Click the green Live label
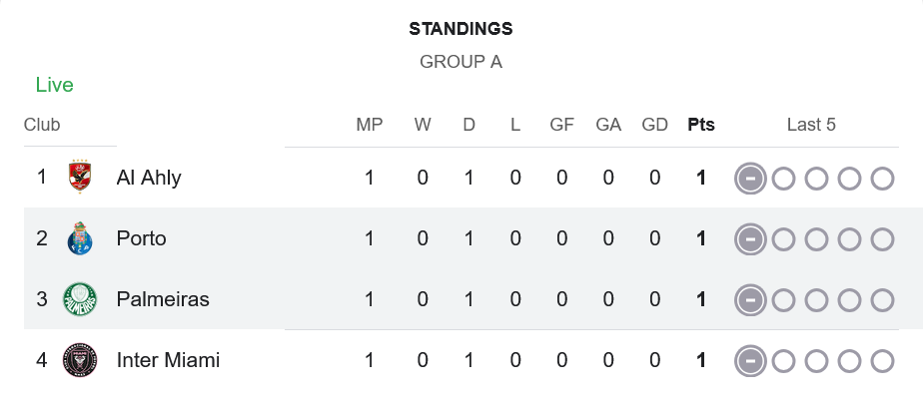Image resolution: width=923 pixels, height=407 pixels. coord(55,85)
